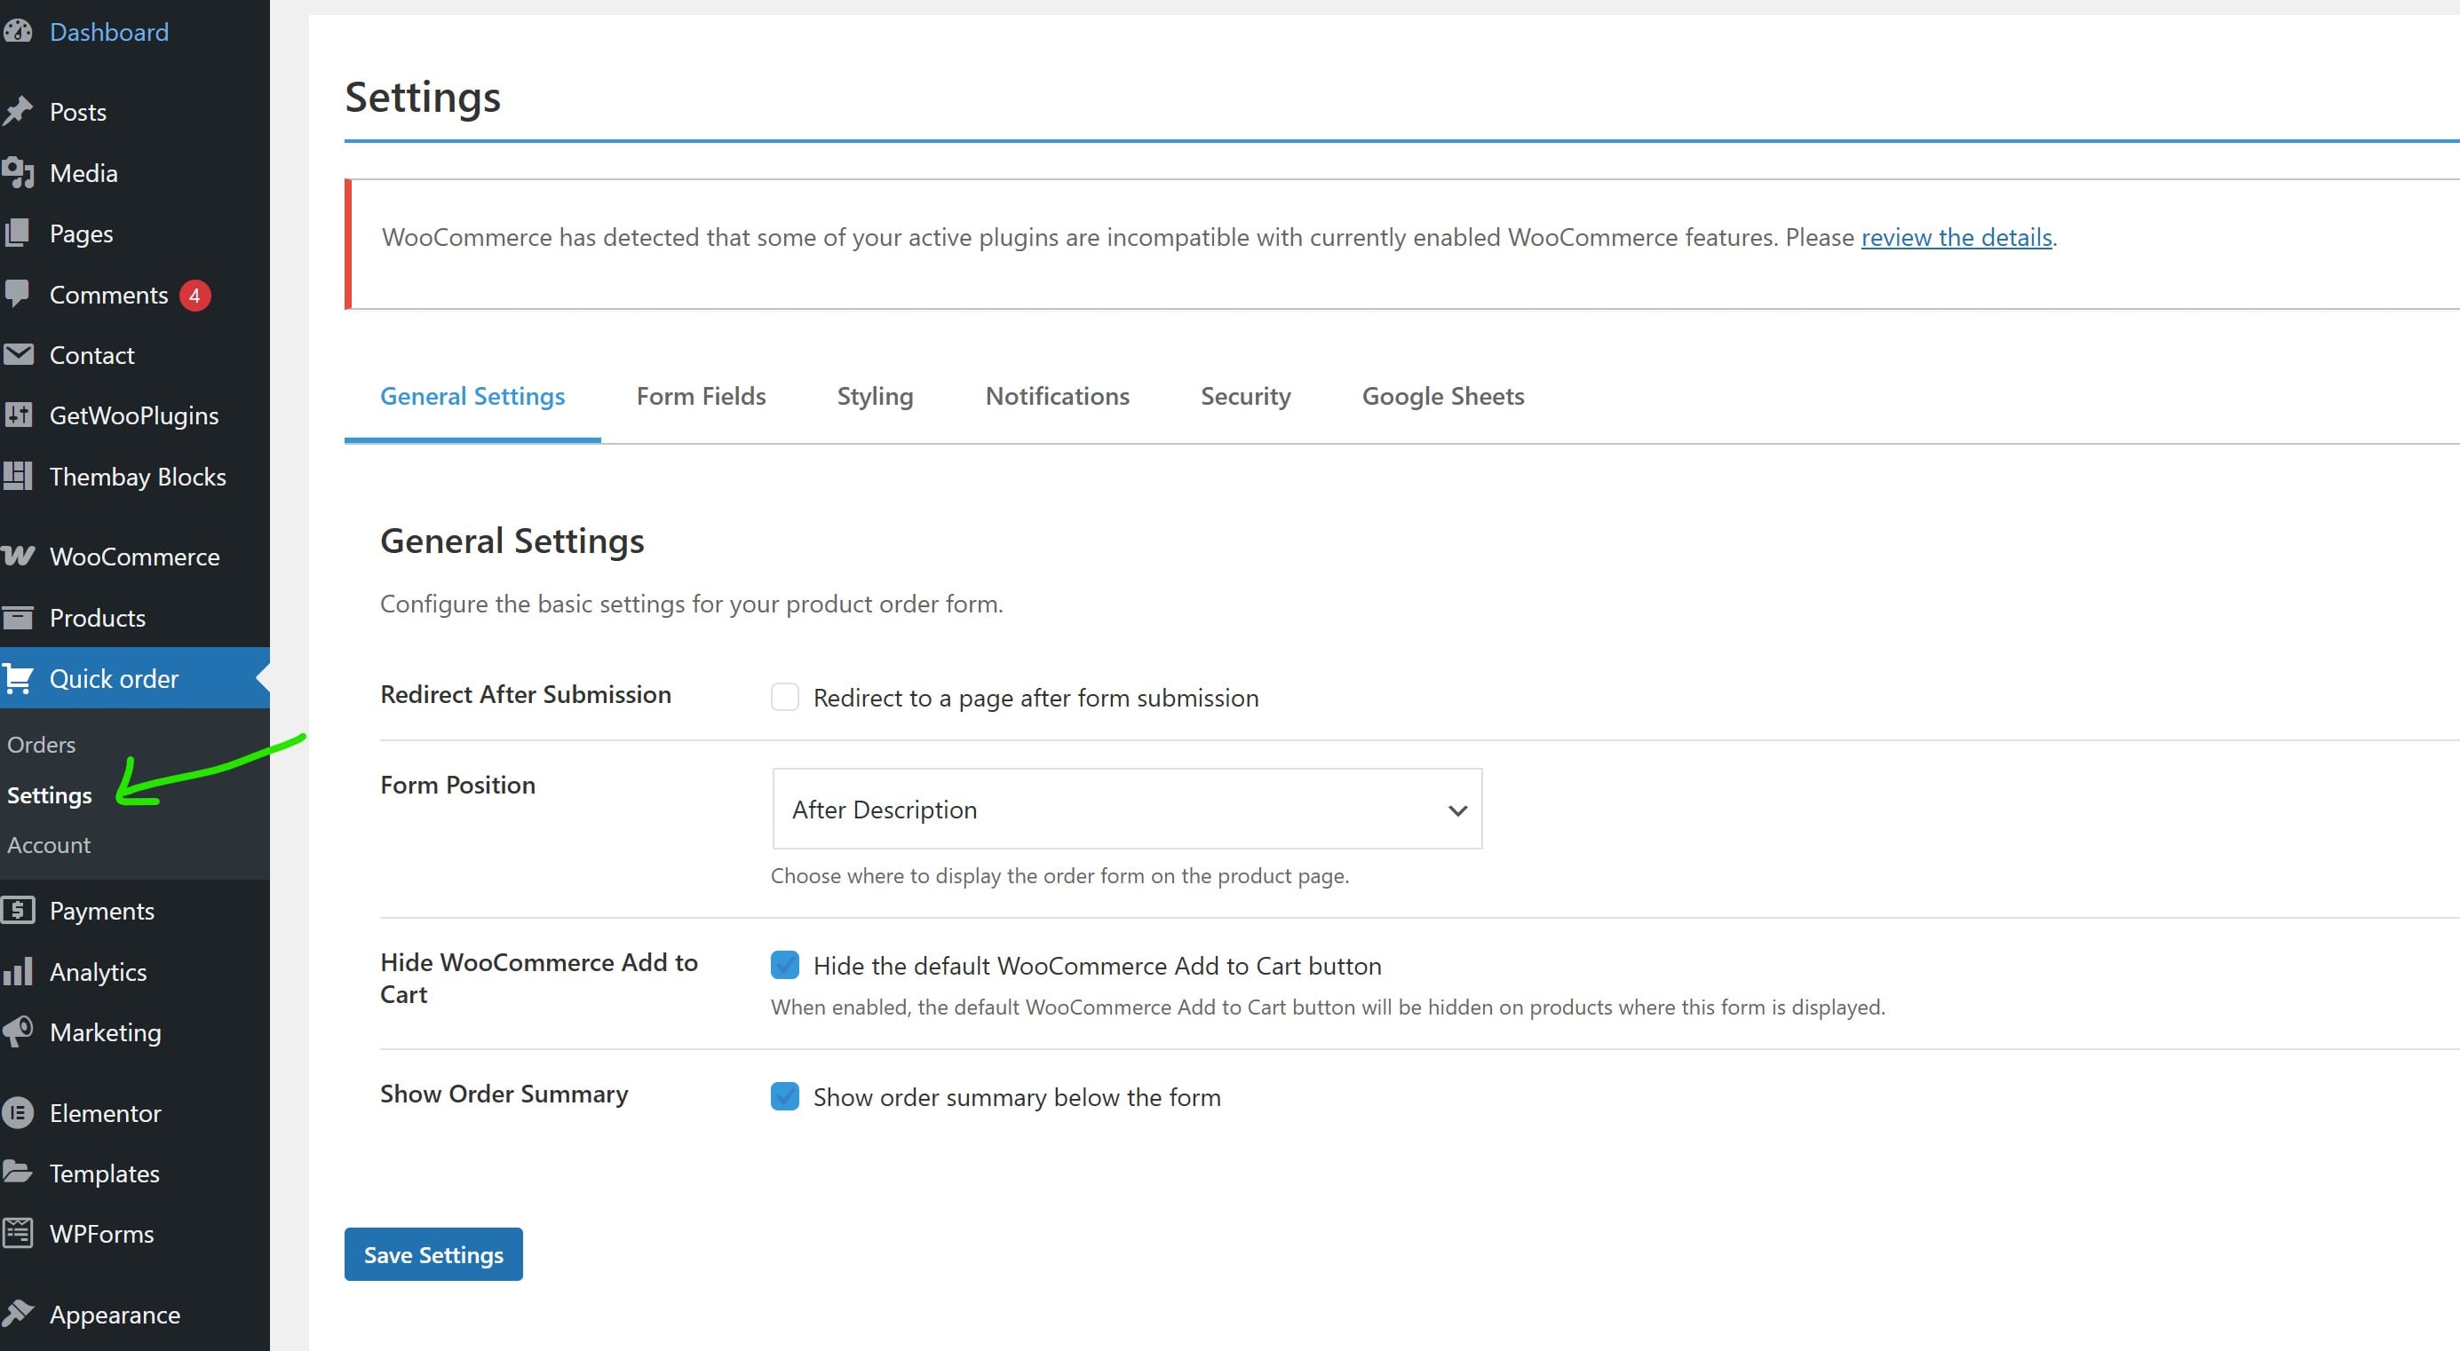Image resolution: width=2460 pixels, height=1351 pixels.
Task: Click the 'Form Position' label
Action: pos(457,785)
